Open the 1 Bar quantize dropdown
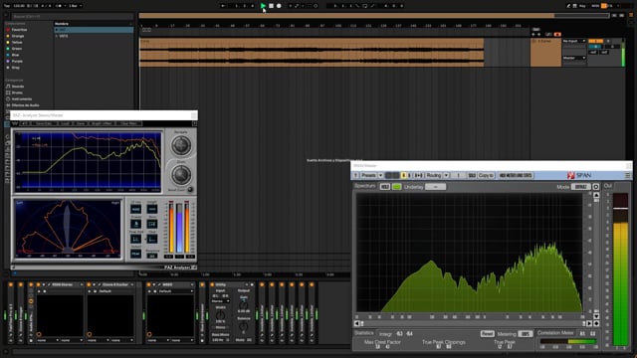This screenshot has width=637, height=358. [x=76, y=6]
